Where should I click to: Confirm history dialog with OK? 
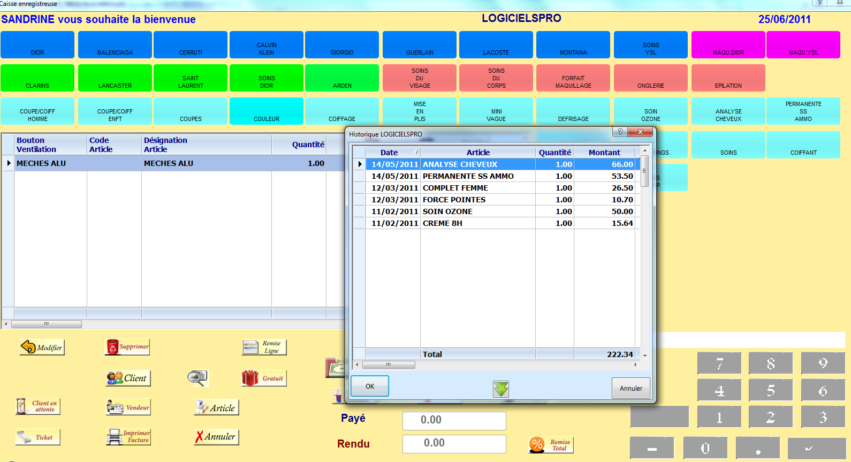370,387
